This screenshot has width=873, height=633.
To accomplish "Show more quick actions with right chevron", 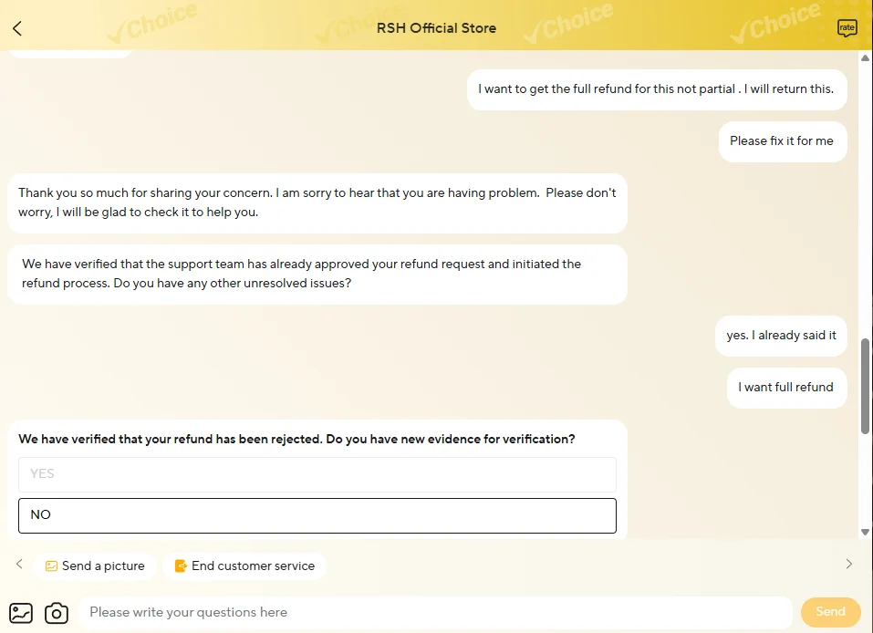I will coord(849,564).
